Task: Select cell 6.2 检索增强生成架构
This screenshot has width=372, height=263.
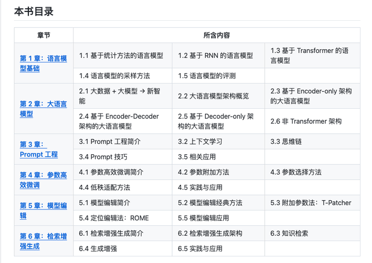Action: point(218,233)
